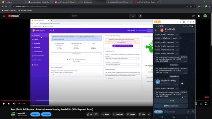Open phone mirror window three-dot menu
The height and width of the screenshot is (119, 212).
181,22
